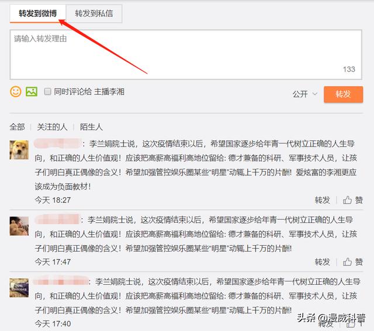
Task: Open dog avatar of 18:27 commenter
Action: [19, 150]
